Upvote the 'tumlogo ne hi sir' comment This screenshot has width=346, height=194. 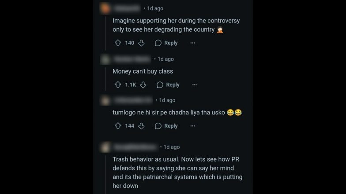(x=118, y=126)
